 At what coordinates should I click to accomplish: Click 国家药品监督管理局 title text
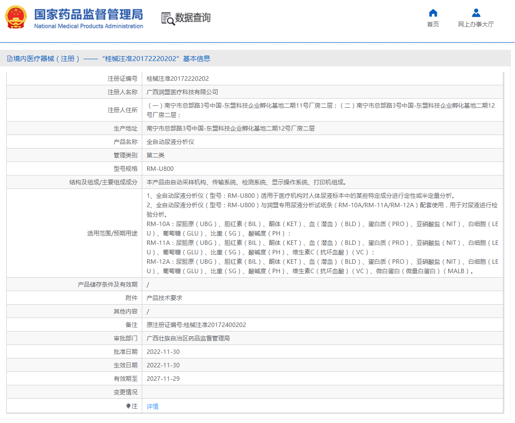point(89,14)
